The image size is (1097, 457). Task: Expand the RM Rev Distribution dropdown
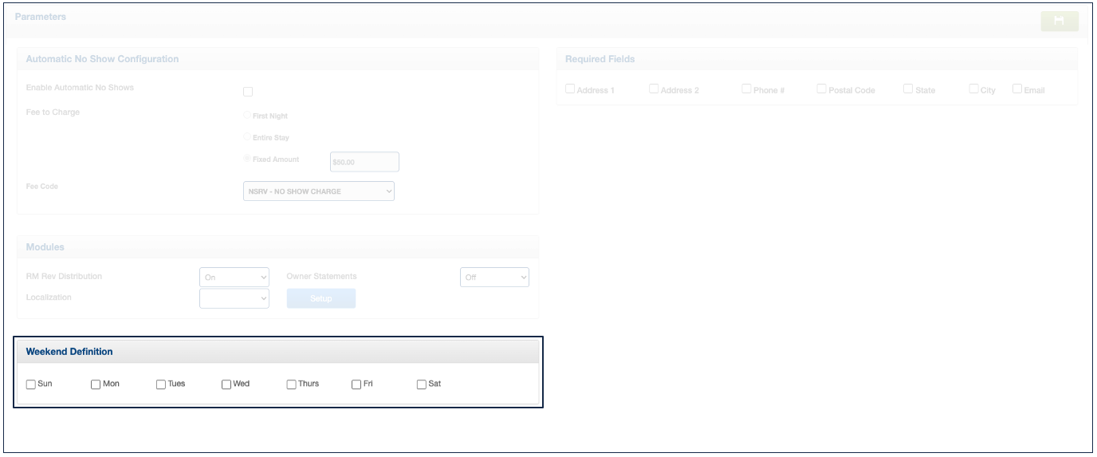(x=234, y=278)
